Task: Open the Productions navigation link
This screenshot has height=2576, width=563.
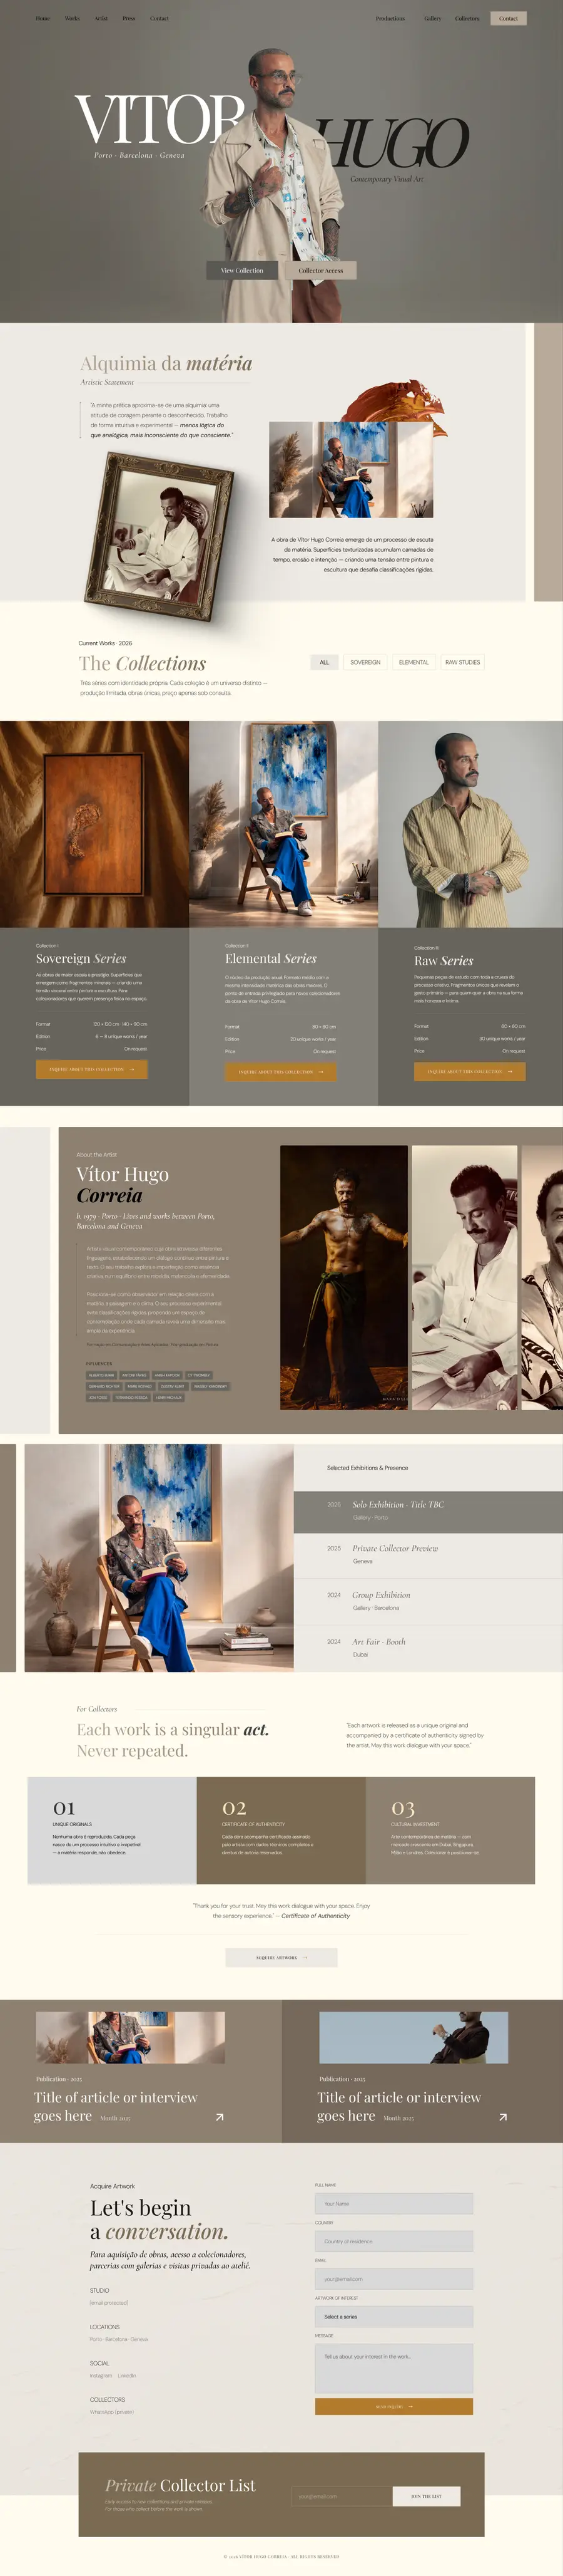Action: click(390, 18)
